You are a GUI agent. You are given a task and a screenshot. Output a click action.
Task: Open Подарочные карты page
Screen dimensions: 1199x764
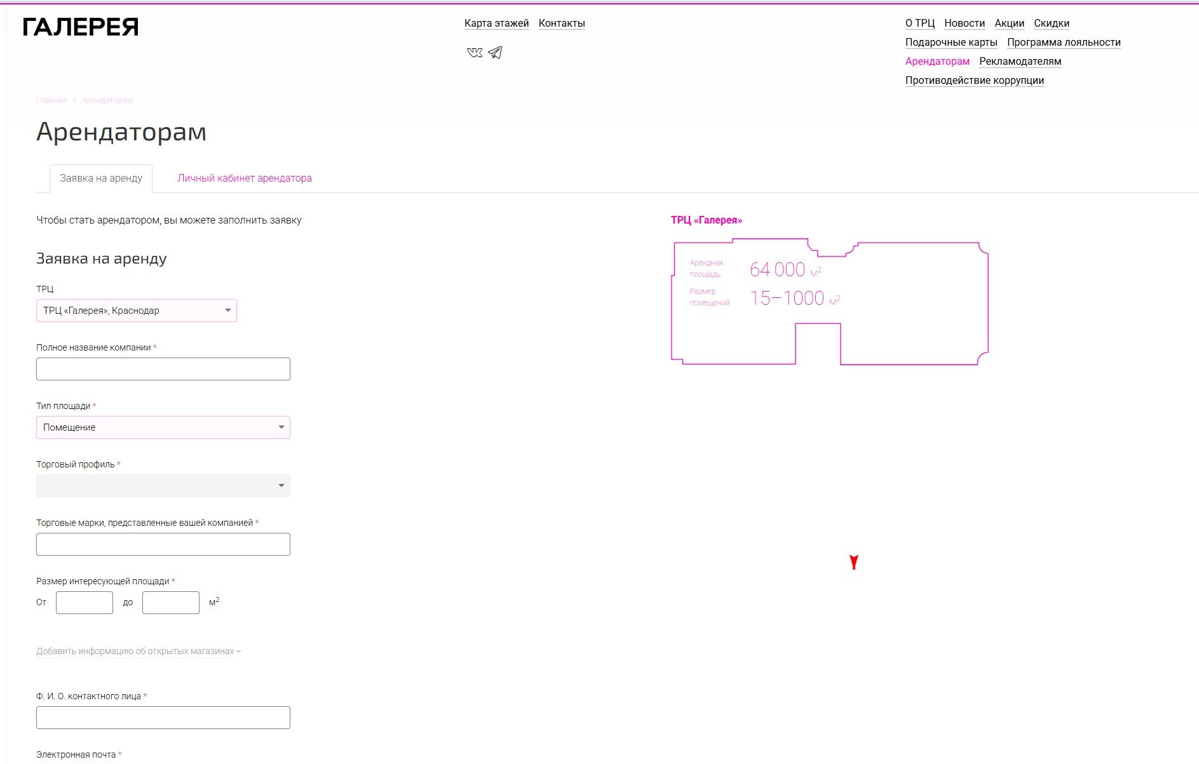951,43
